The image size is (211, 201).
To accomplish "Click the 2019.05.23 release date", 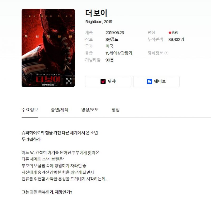I will (x=115, y=32).
